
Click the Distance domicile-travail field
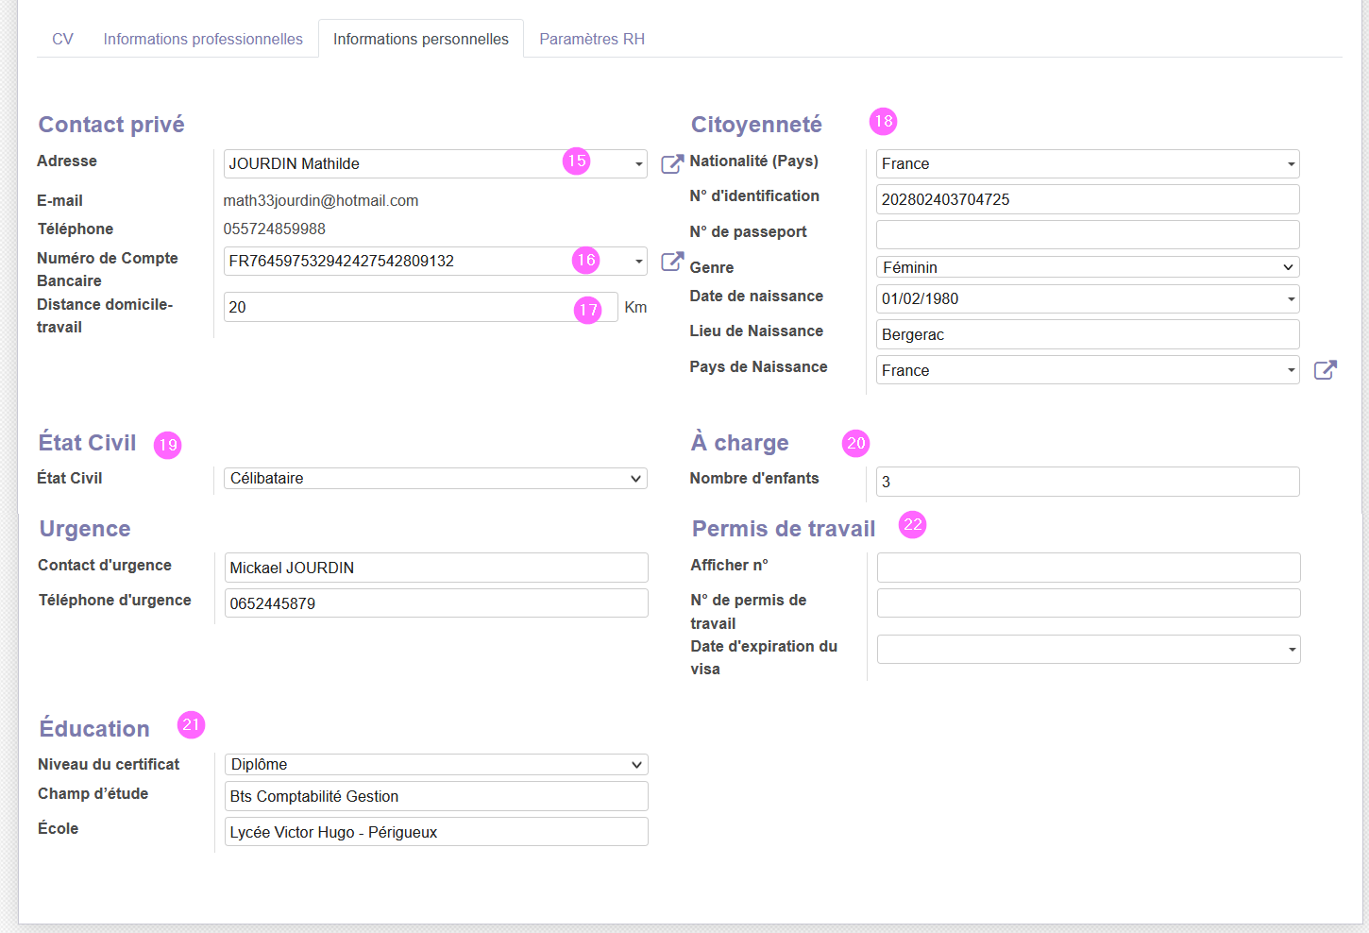[x=420, y=307]
